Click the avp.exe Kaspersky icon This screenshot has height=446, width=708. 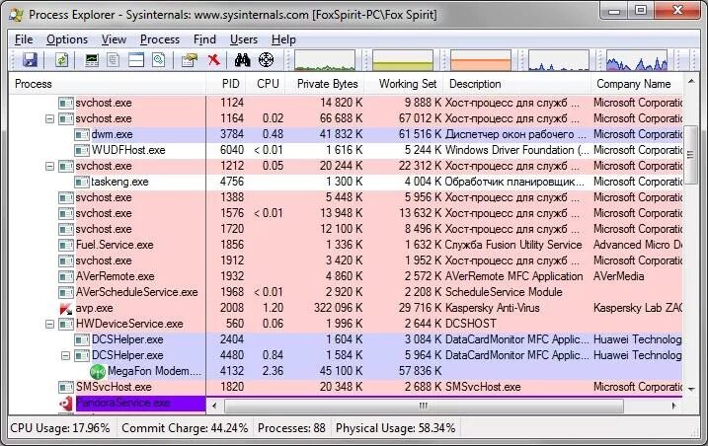tap(66, 308)
